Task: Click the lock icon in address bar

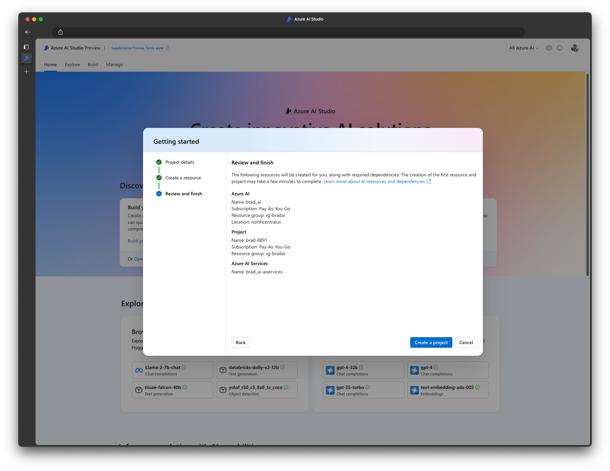Action: (x=60, y=32)
